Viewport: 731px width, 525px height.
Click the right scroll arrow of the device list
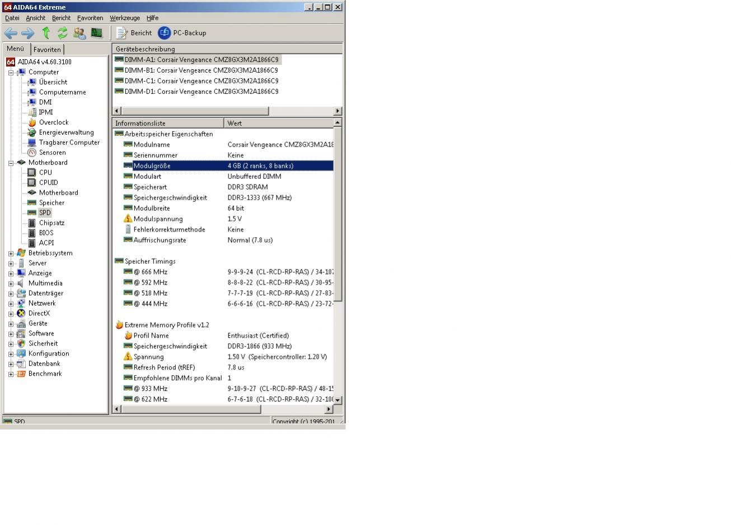[x=338, y=111]
